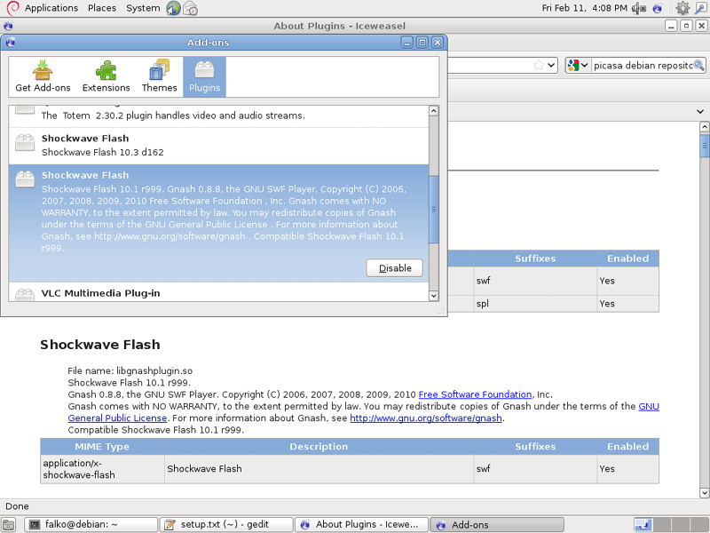Switch to the gedit setup.txt taskbar window
710x533 pixels.
point(225,524)
